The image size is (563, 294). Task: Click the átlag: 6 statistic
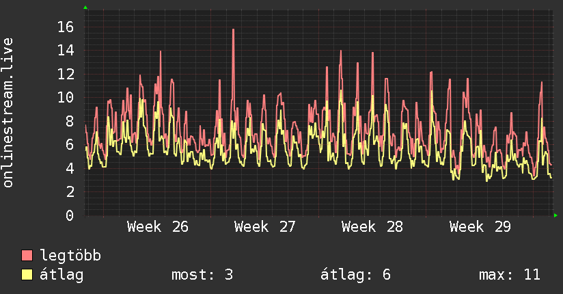355,275
